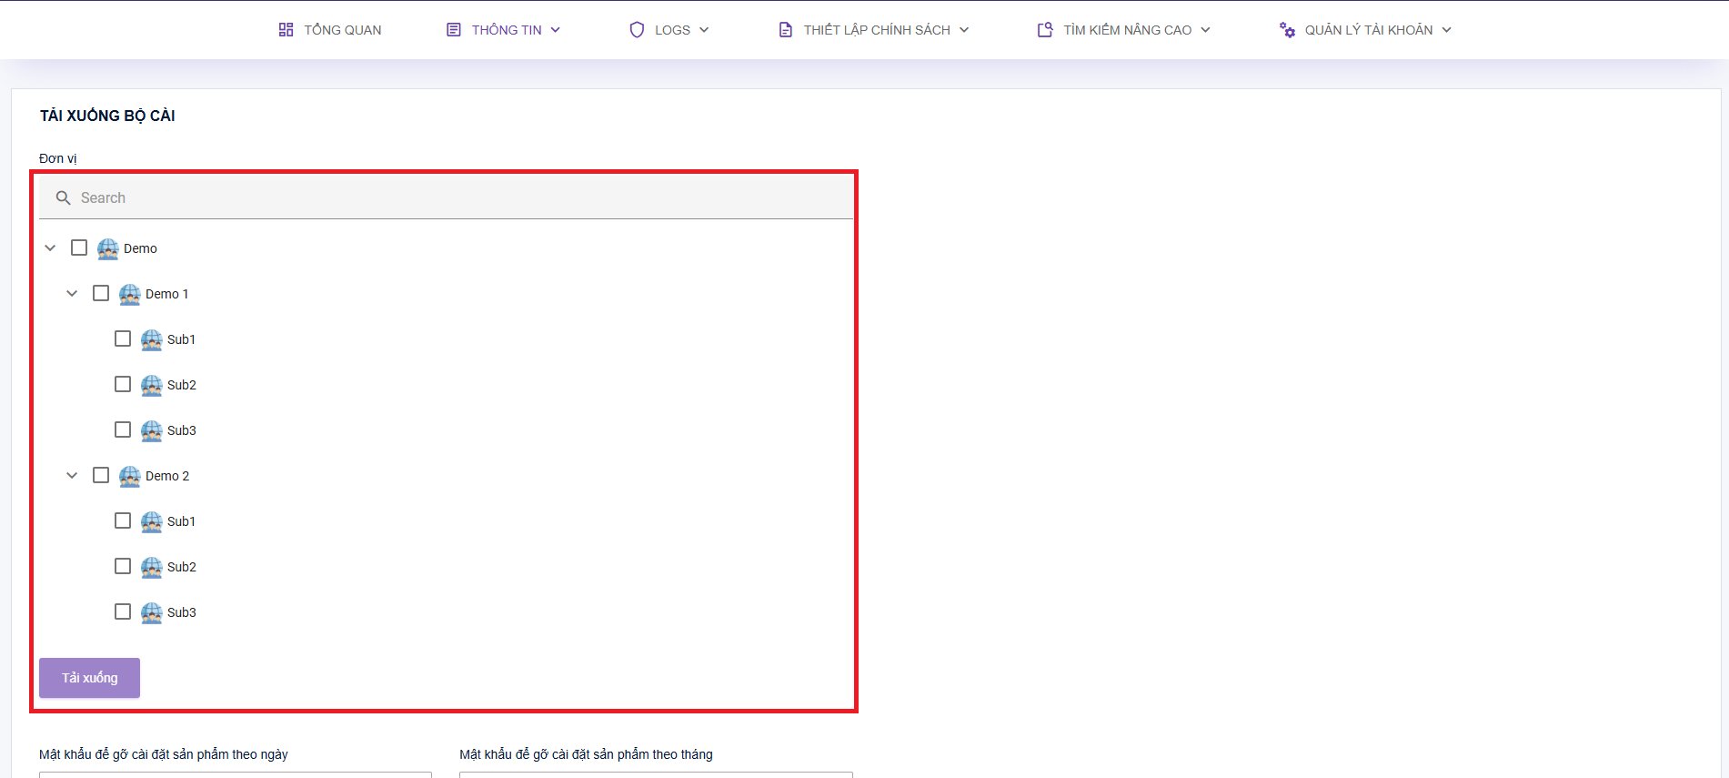This screenshot has width=1729, height=778.
Task: Open the Tổng Quan overview page
Action: [342, 30]
